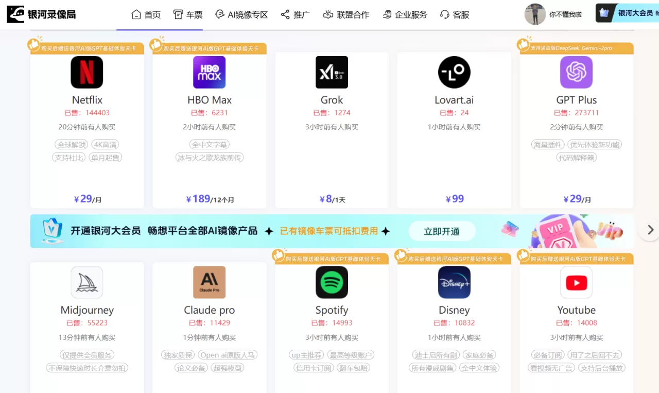Open the 客服 support menu item
The width and height of the screenshot is (659, 393).
tap(455, 14)
